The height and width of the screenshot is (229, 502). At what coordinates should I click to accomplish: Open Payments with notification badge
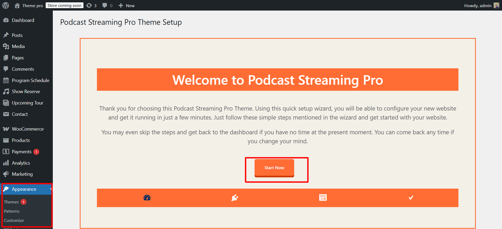tap(22, 152)
